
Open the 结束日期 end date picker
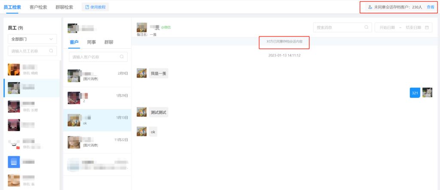413,27
